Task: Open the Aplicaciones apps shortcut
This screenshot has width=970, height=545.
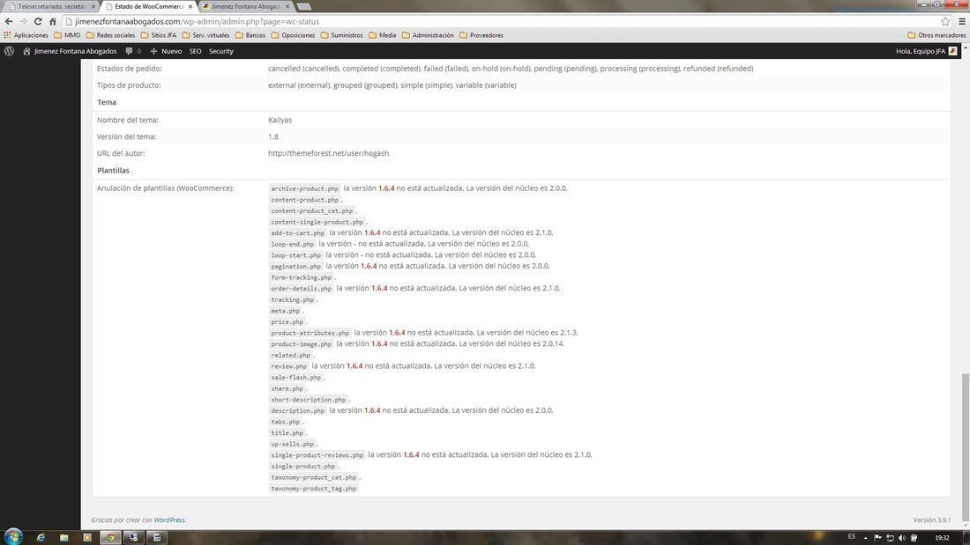Action: (26, 35)
